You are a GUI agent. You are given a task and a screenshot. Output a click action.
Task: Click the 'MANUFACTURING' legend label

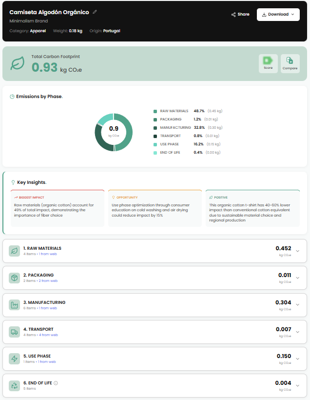click(x=175, y=127)
